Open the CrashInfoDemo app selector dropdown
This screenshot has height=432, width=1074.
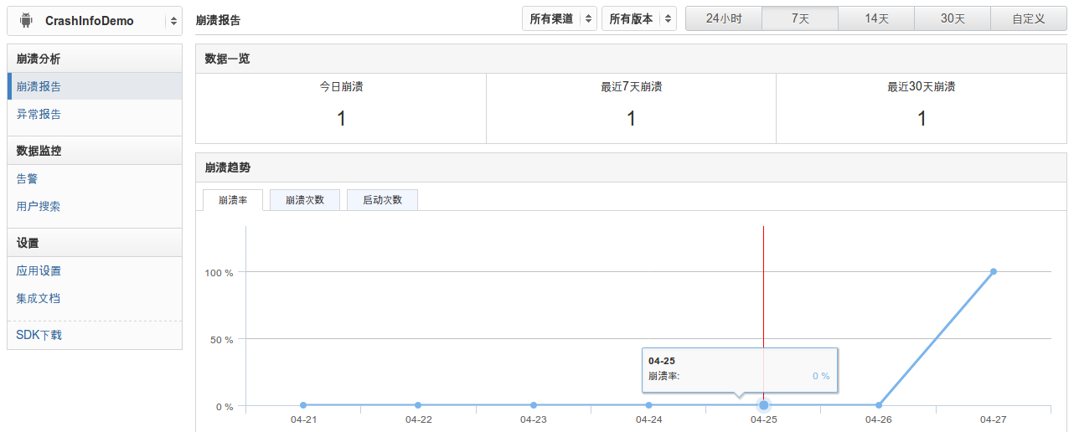click(x=95, y=21)
